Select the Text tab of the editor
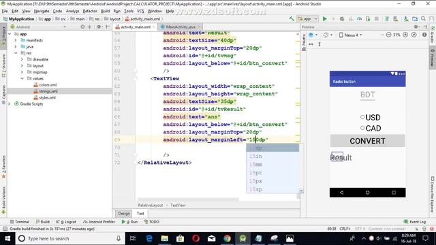 point(140,213)
